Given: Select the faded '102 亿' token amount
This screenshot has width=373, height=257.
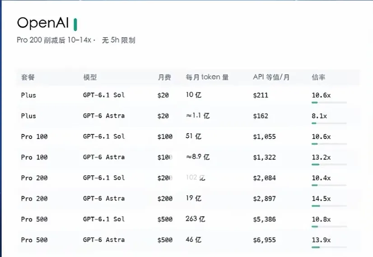Looking at the screenshot, I should point(196,178).
